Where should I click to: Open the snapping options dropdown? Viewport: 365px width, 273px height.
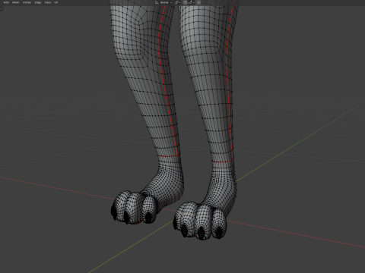[x=191, y=2]
